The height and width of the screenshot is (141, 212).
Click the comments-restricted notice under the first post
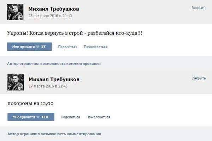[54, 63]
